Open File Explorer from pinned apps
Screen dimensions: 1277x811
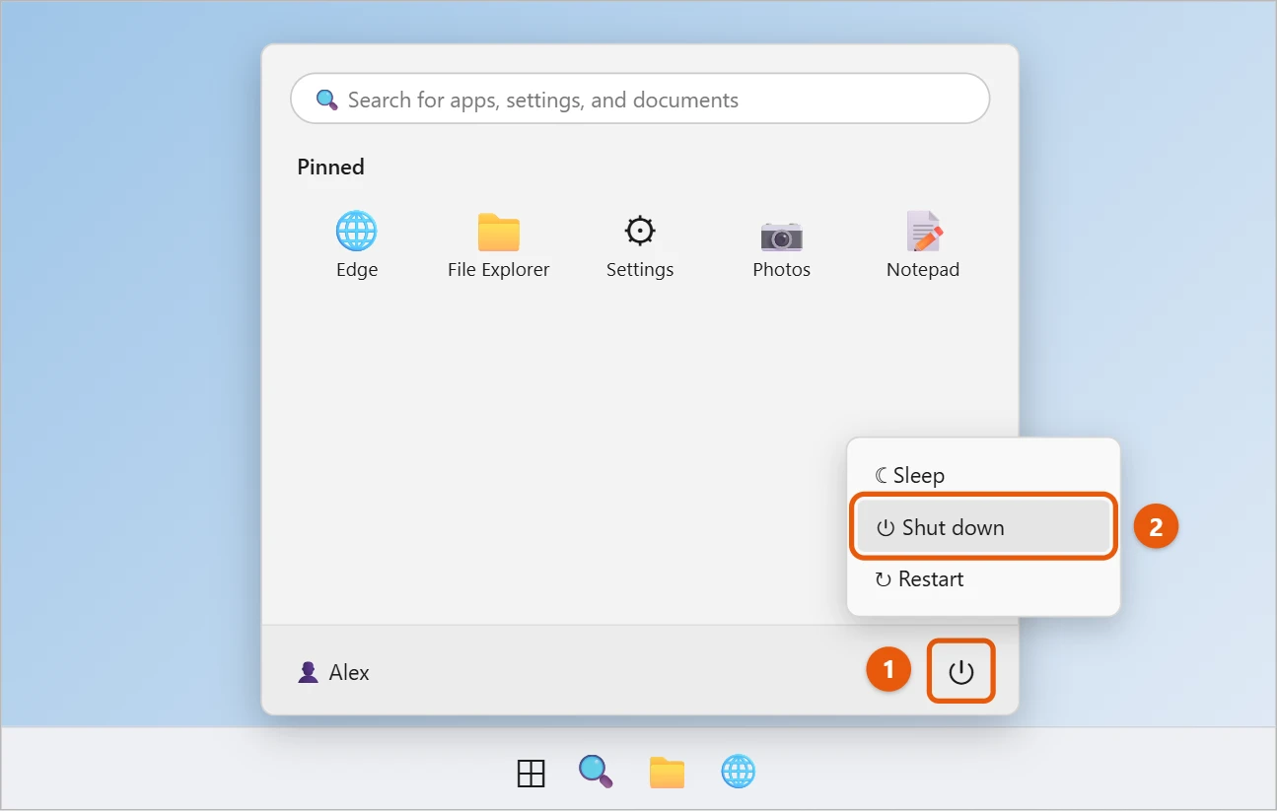(498, 245)
